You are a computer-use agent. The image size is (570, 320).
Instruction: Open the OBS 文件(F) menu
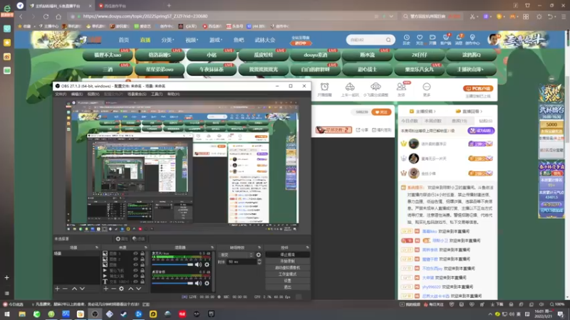tap(61, 95)
